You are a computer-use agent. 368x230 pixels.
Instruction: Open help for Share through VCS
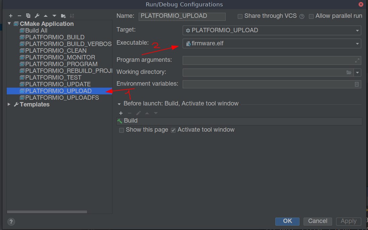coord(302,16)
